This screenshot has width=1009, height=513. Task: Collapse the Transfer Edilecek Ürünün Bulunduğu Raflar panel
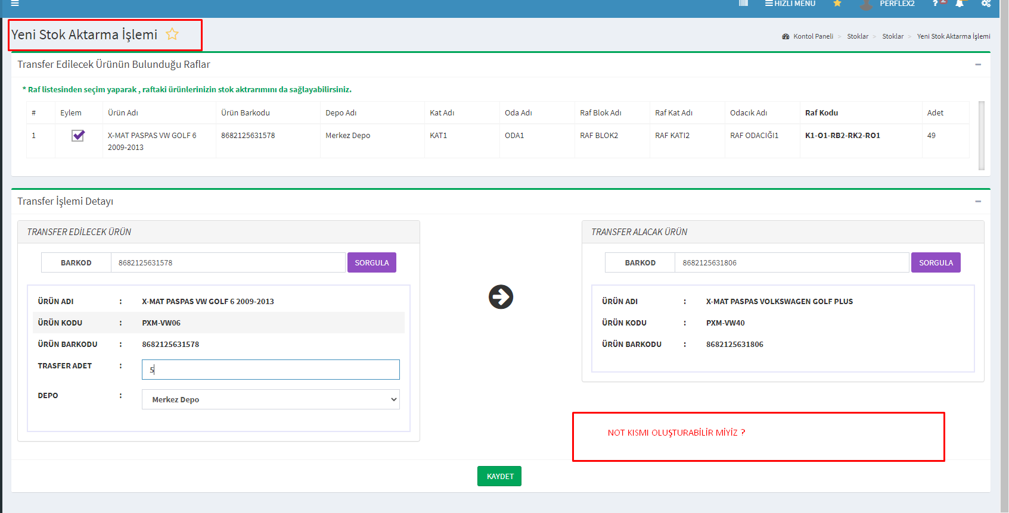(x=978, y=64)
